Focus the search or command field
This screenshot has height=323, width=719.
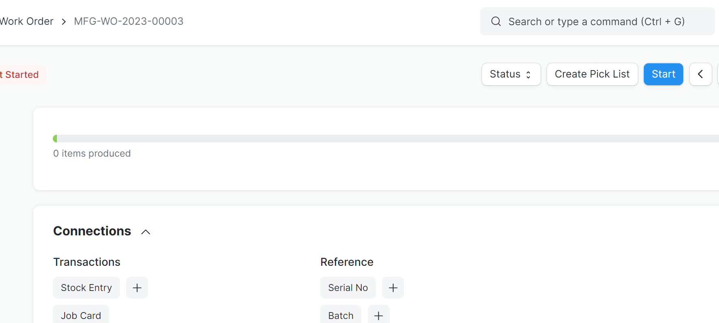[x=596, y=22]
